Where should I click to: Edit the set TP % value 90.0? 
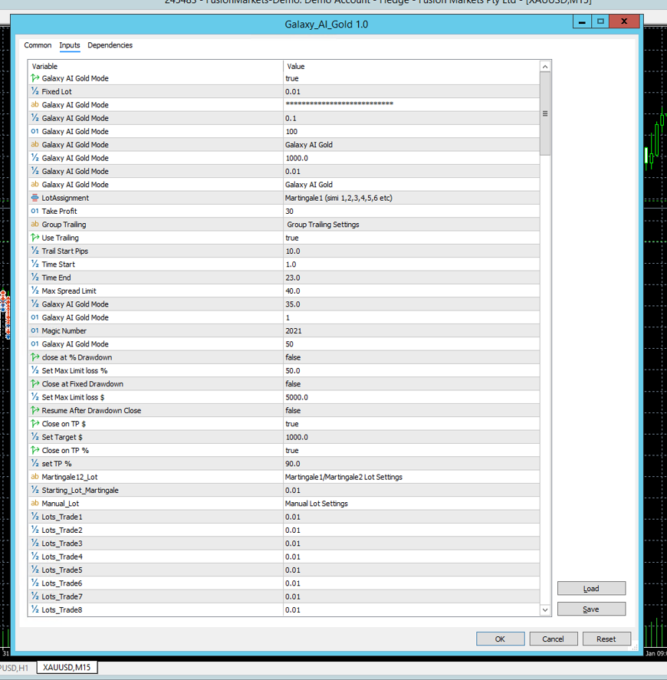coord(412,464)
